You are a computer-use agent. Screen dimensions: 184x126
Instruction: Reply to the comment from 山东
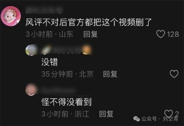(90, 34)
